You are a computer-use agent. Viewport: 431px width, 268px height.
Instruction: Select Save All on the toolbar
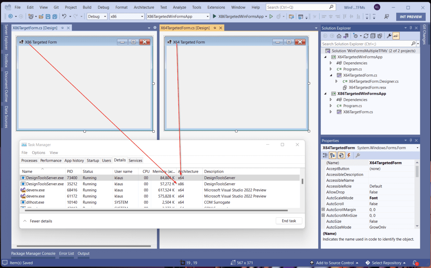tap(55, 17)
